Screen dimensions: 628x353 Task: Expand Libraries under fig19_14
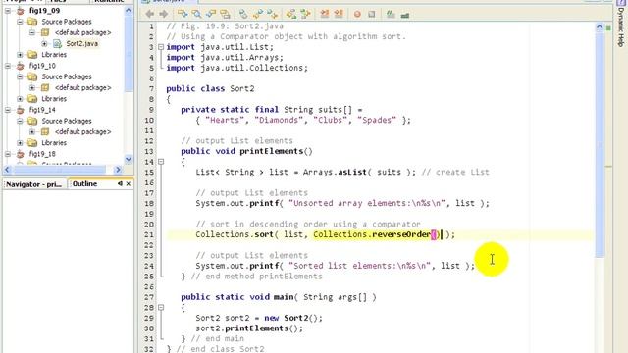click(x=20, y=142)
